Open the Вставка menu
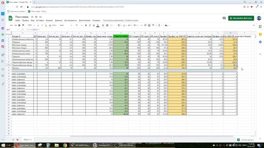Viewport: 264px width, 148px height. point(40,20)
